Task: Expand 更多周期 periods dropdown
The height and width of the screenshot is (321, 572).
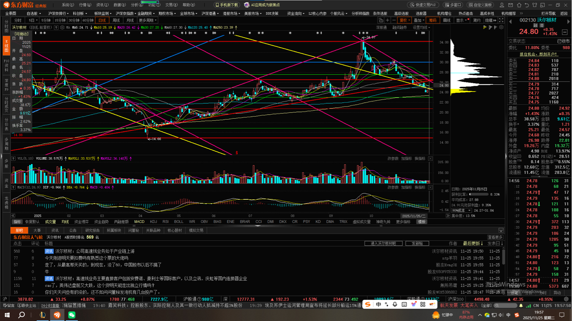Action: [x=148, y=20]
